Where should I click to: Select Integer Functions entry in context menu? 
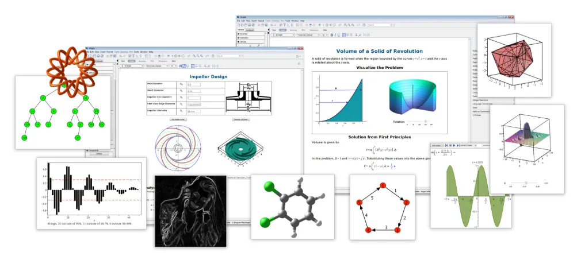click(x=480, y=100)
